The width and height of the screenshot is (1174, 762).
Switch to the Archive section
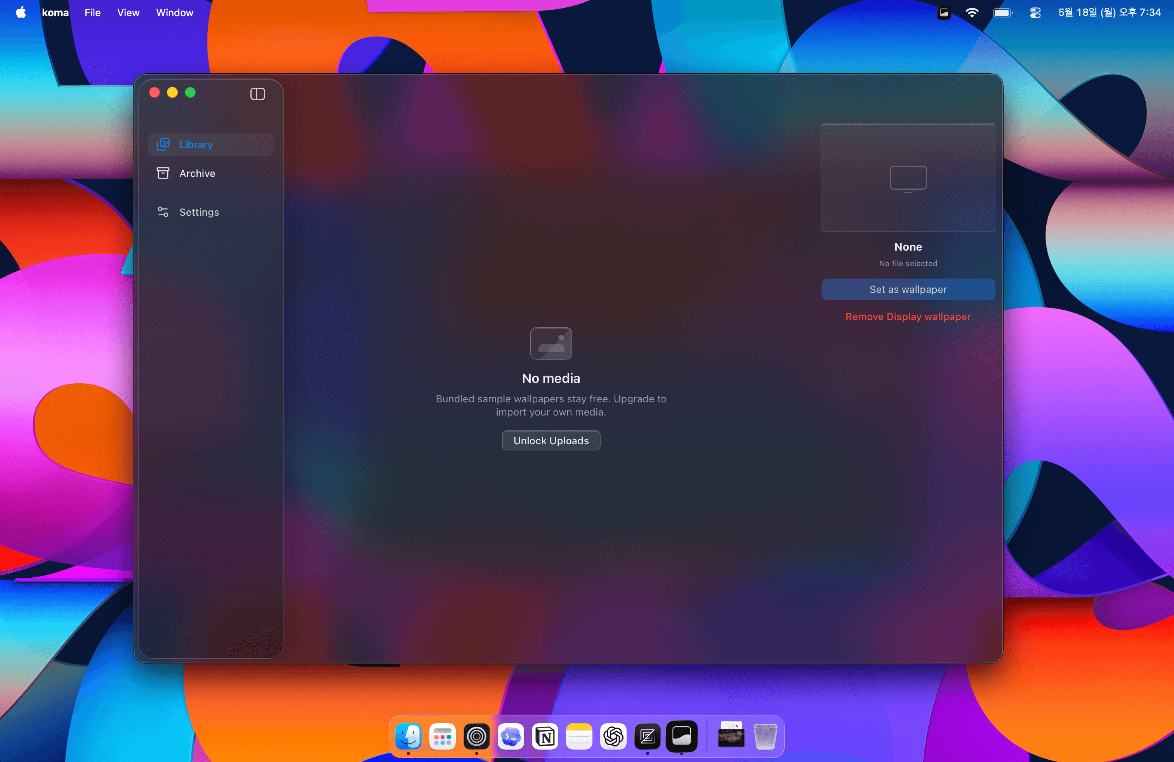pyautogui.click(x=211, y=173)
